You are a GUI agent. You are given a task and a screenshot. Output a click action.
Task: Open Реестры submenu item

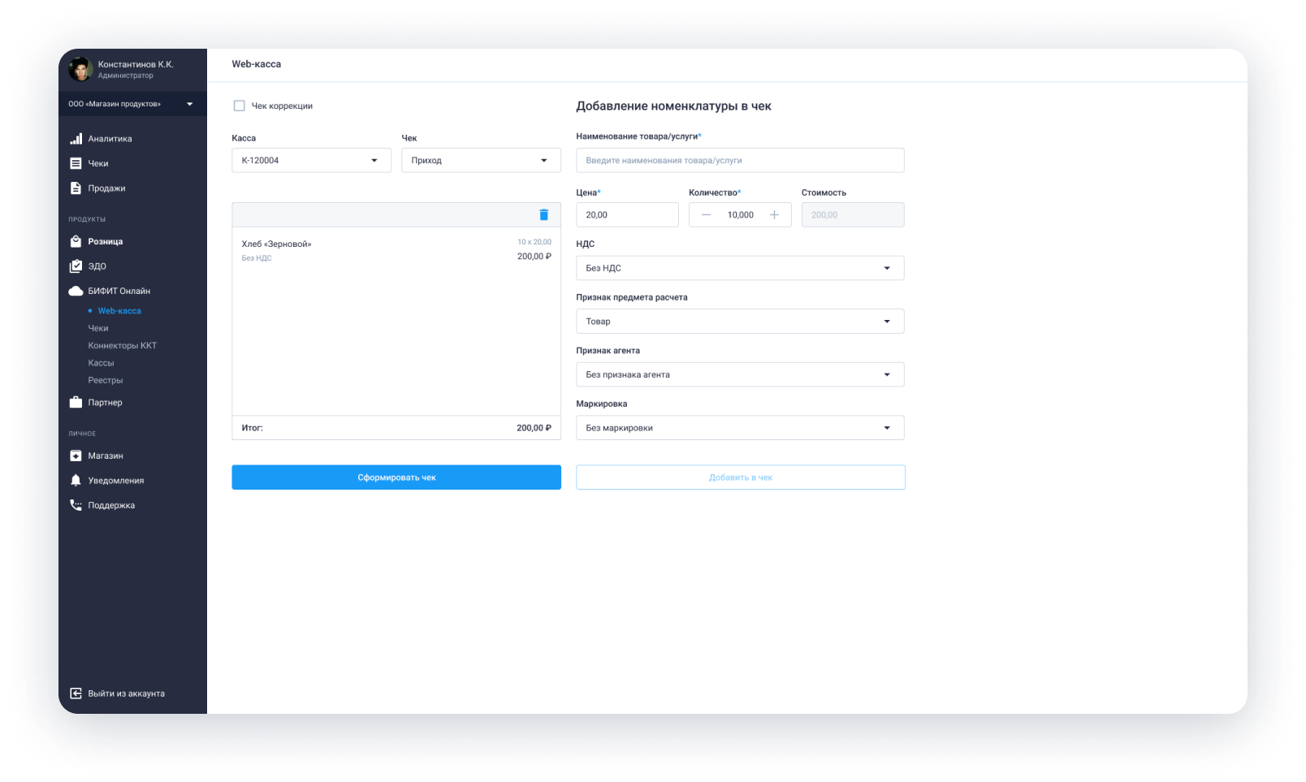(x=106, y=380)
